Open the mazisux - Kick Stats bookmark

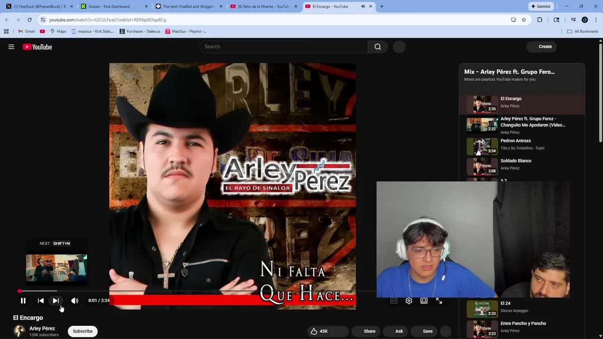point(93,32)
